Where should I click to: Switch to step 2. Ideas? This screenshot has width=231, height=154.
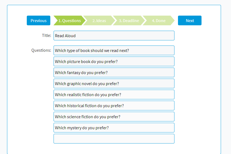click(x=99, y=20)
